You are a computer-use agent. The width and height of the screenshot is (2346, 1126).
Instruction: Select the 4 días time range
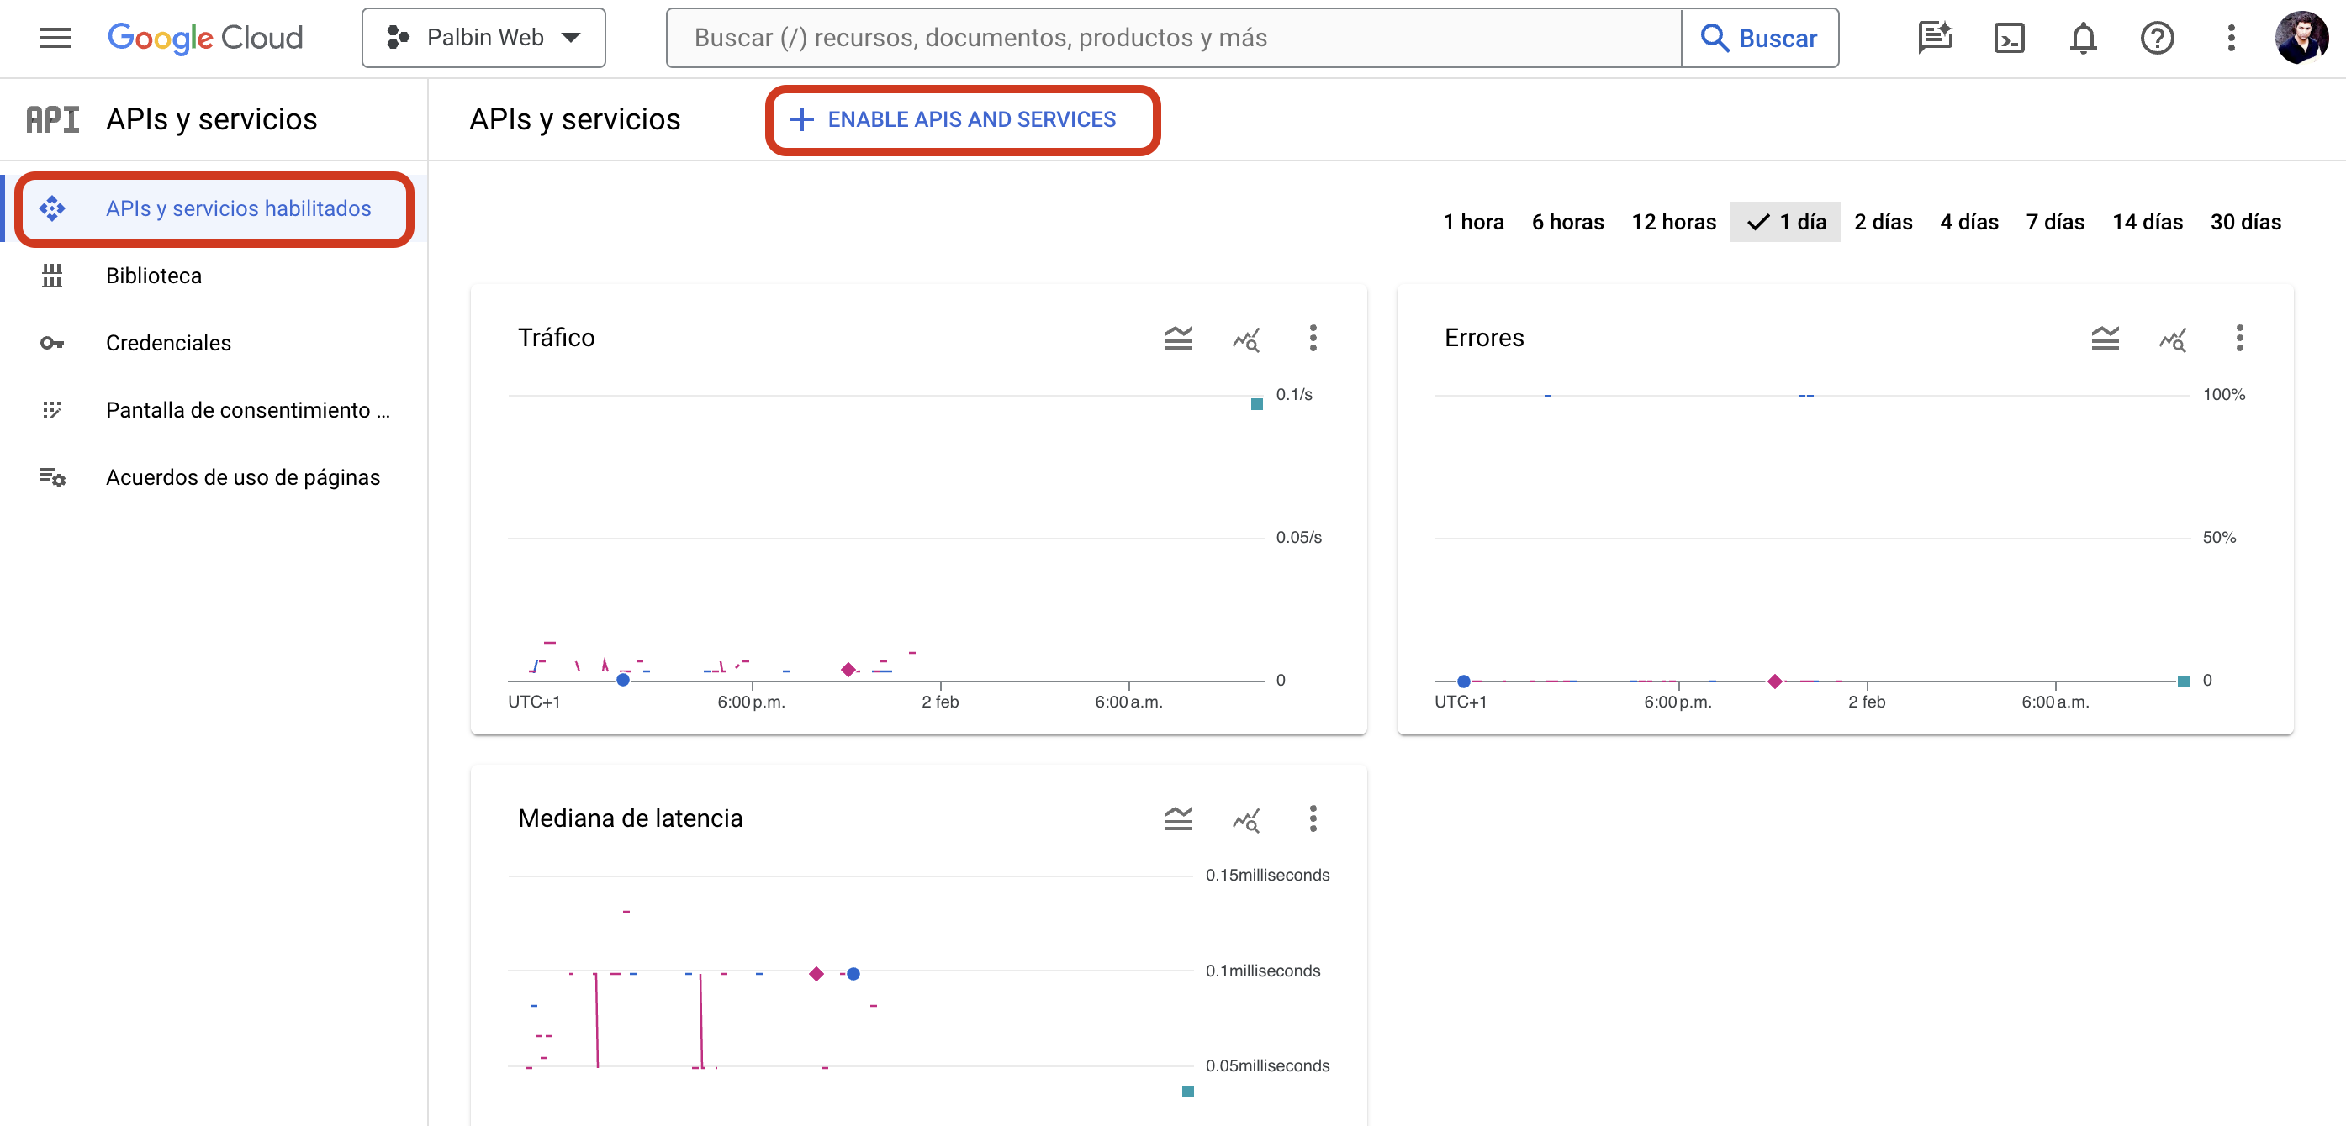click(x=1968, y=222)
